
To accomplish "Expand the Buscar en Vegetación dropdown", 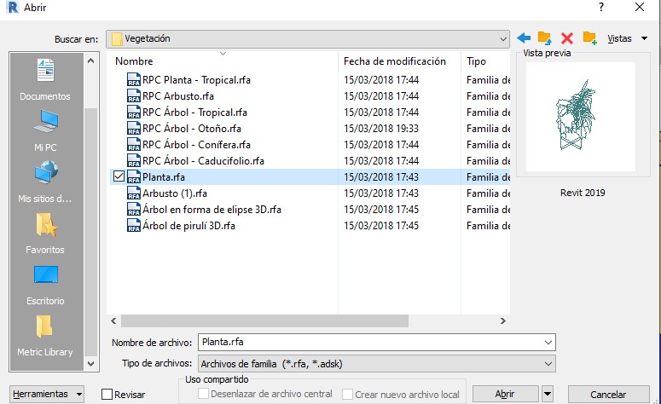I will click(x=504, y=39).
